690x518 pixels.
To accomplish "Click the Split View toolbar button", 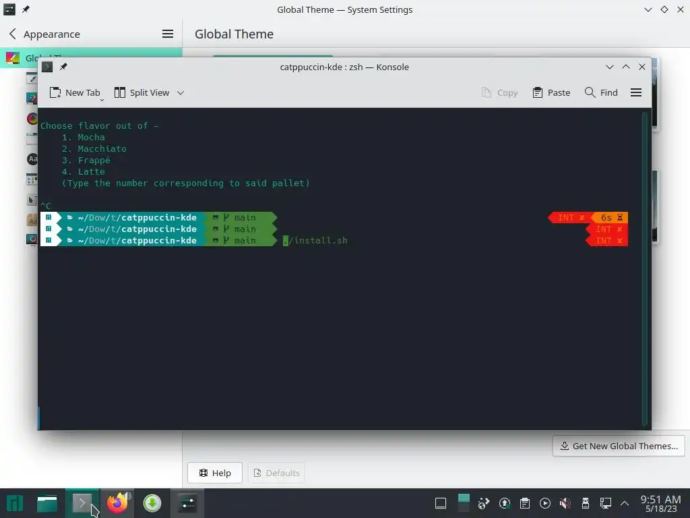I will 142,92.
